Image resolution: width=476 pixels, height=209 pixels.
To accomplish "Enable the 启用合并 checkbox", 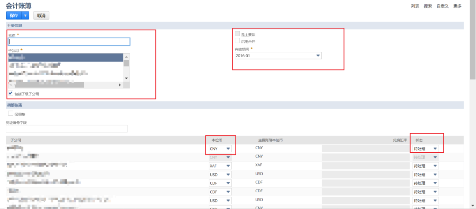I will (x=238, y=40).
